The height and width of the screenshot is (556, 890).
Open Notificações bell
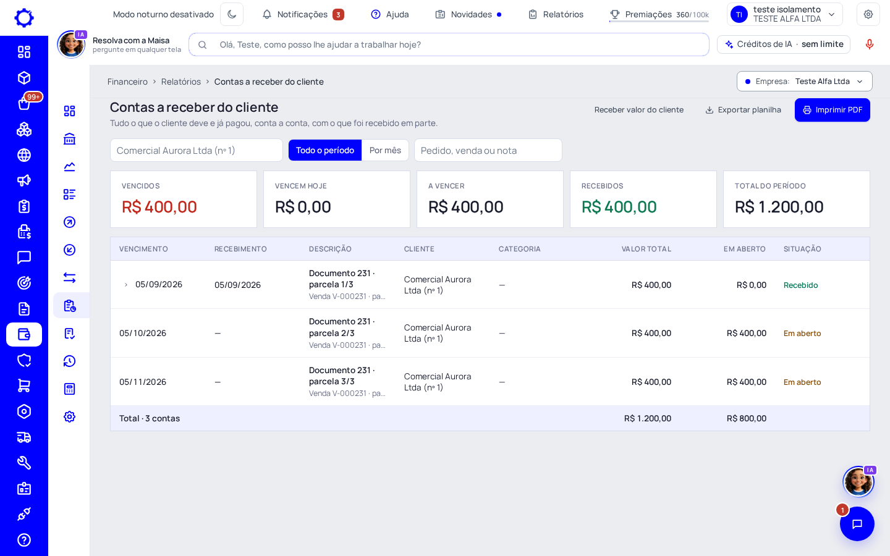pos(303,14)
